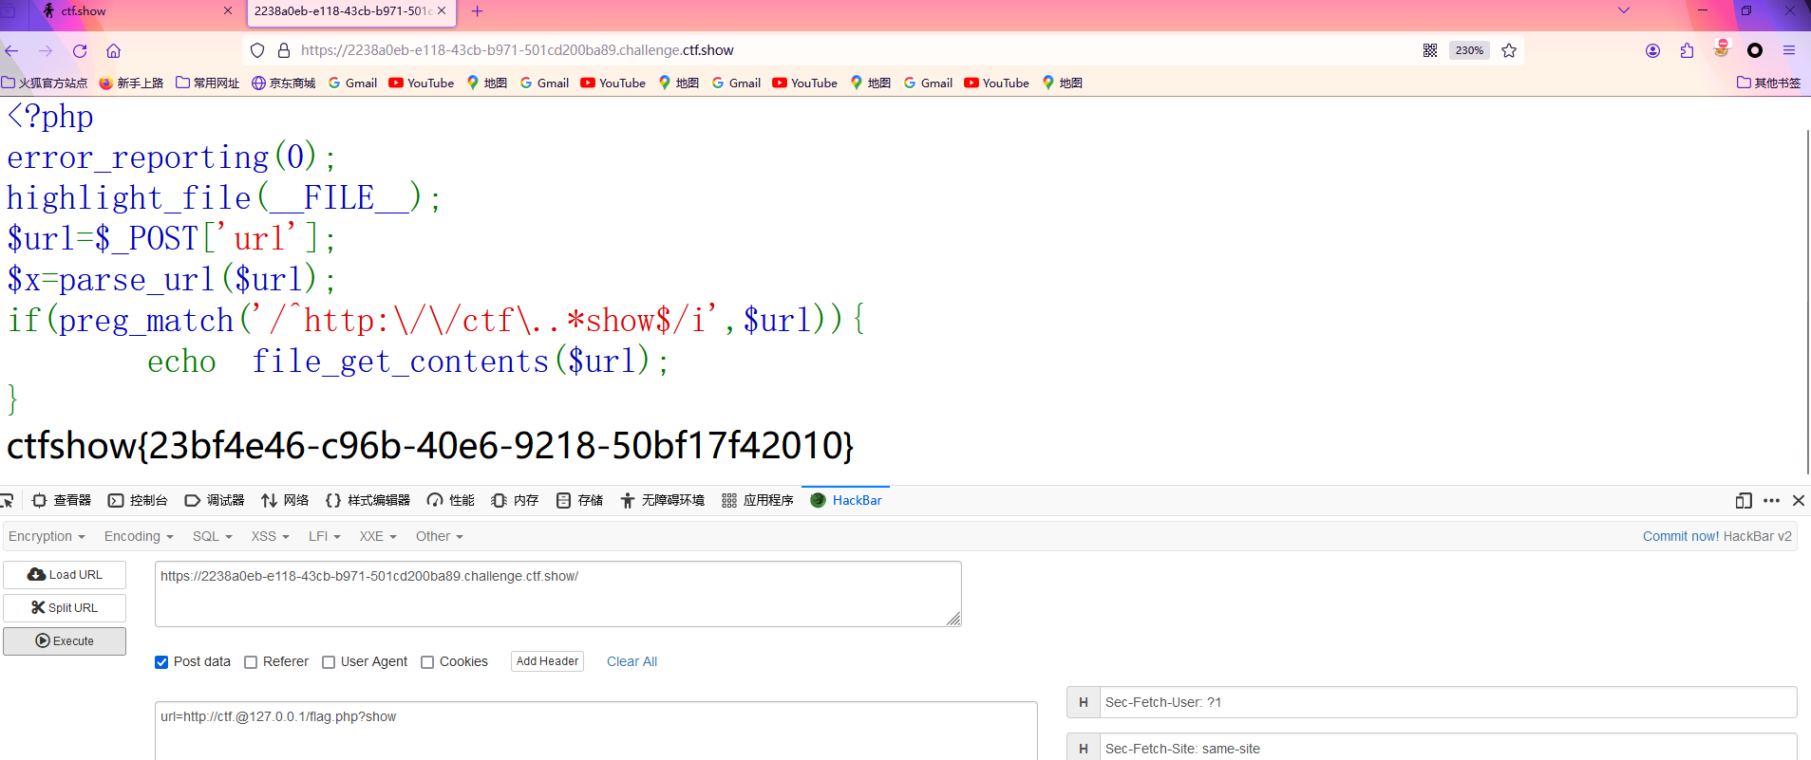Open the first YouTube bookmark
Screen dimensions: 1811x760
[x=422, y=83]
